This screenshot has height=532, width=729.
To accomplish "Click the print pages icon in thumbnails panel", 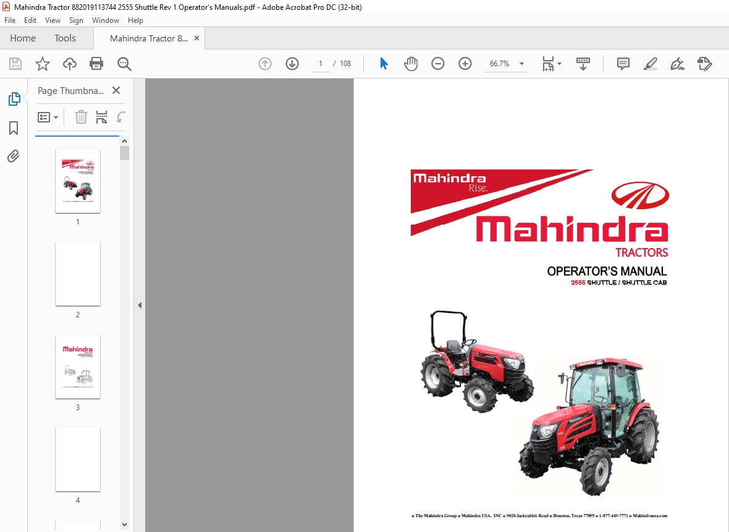I will pos(101,117).
